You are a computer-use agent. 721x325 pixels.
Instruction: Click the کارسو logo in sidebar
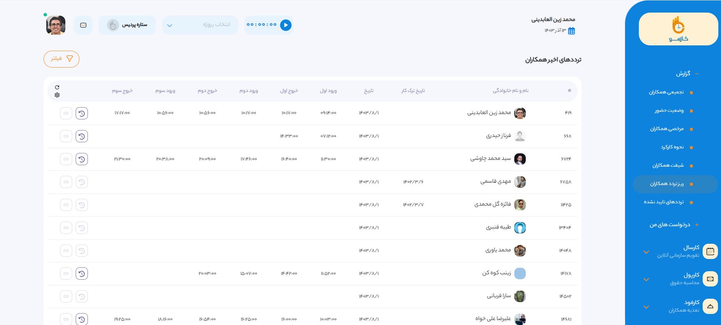point(678,29)
